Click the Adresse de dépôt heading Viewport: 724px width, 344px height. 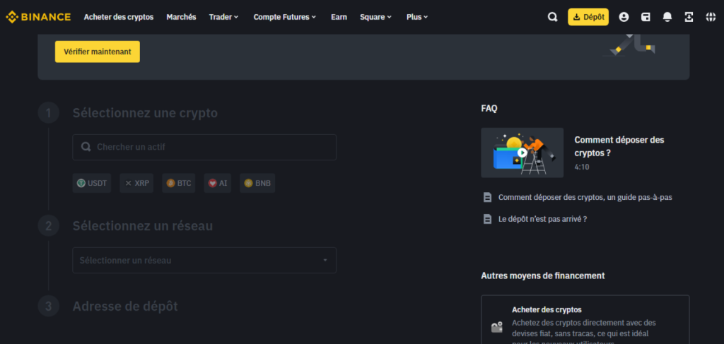[125, 306]
